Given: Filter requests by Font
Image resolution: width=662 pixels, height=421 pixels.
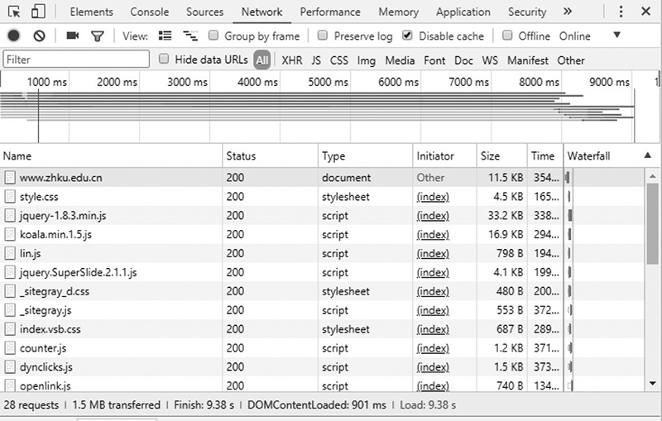Looking at the screenshot, I should pyautogui.click(x=434, y=60).
